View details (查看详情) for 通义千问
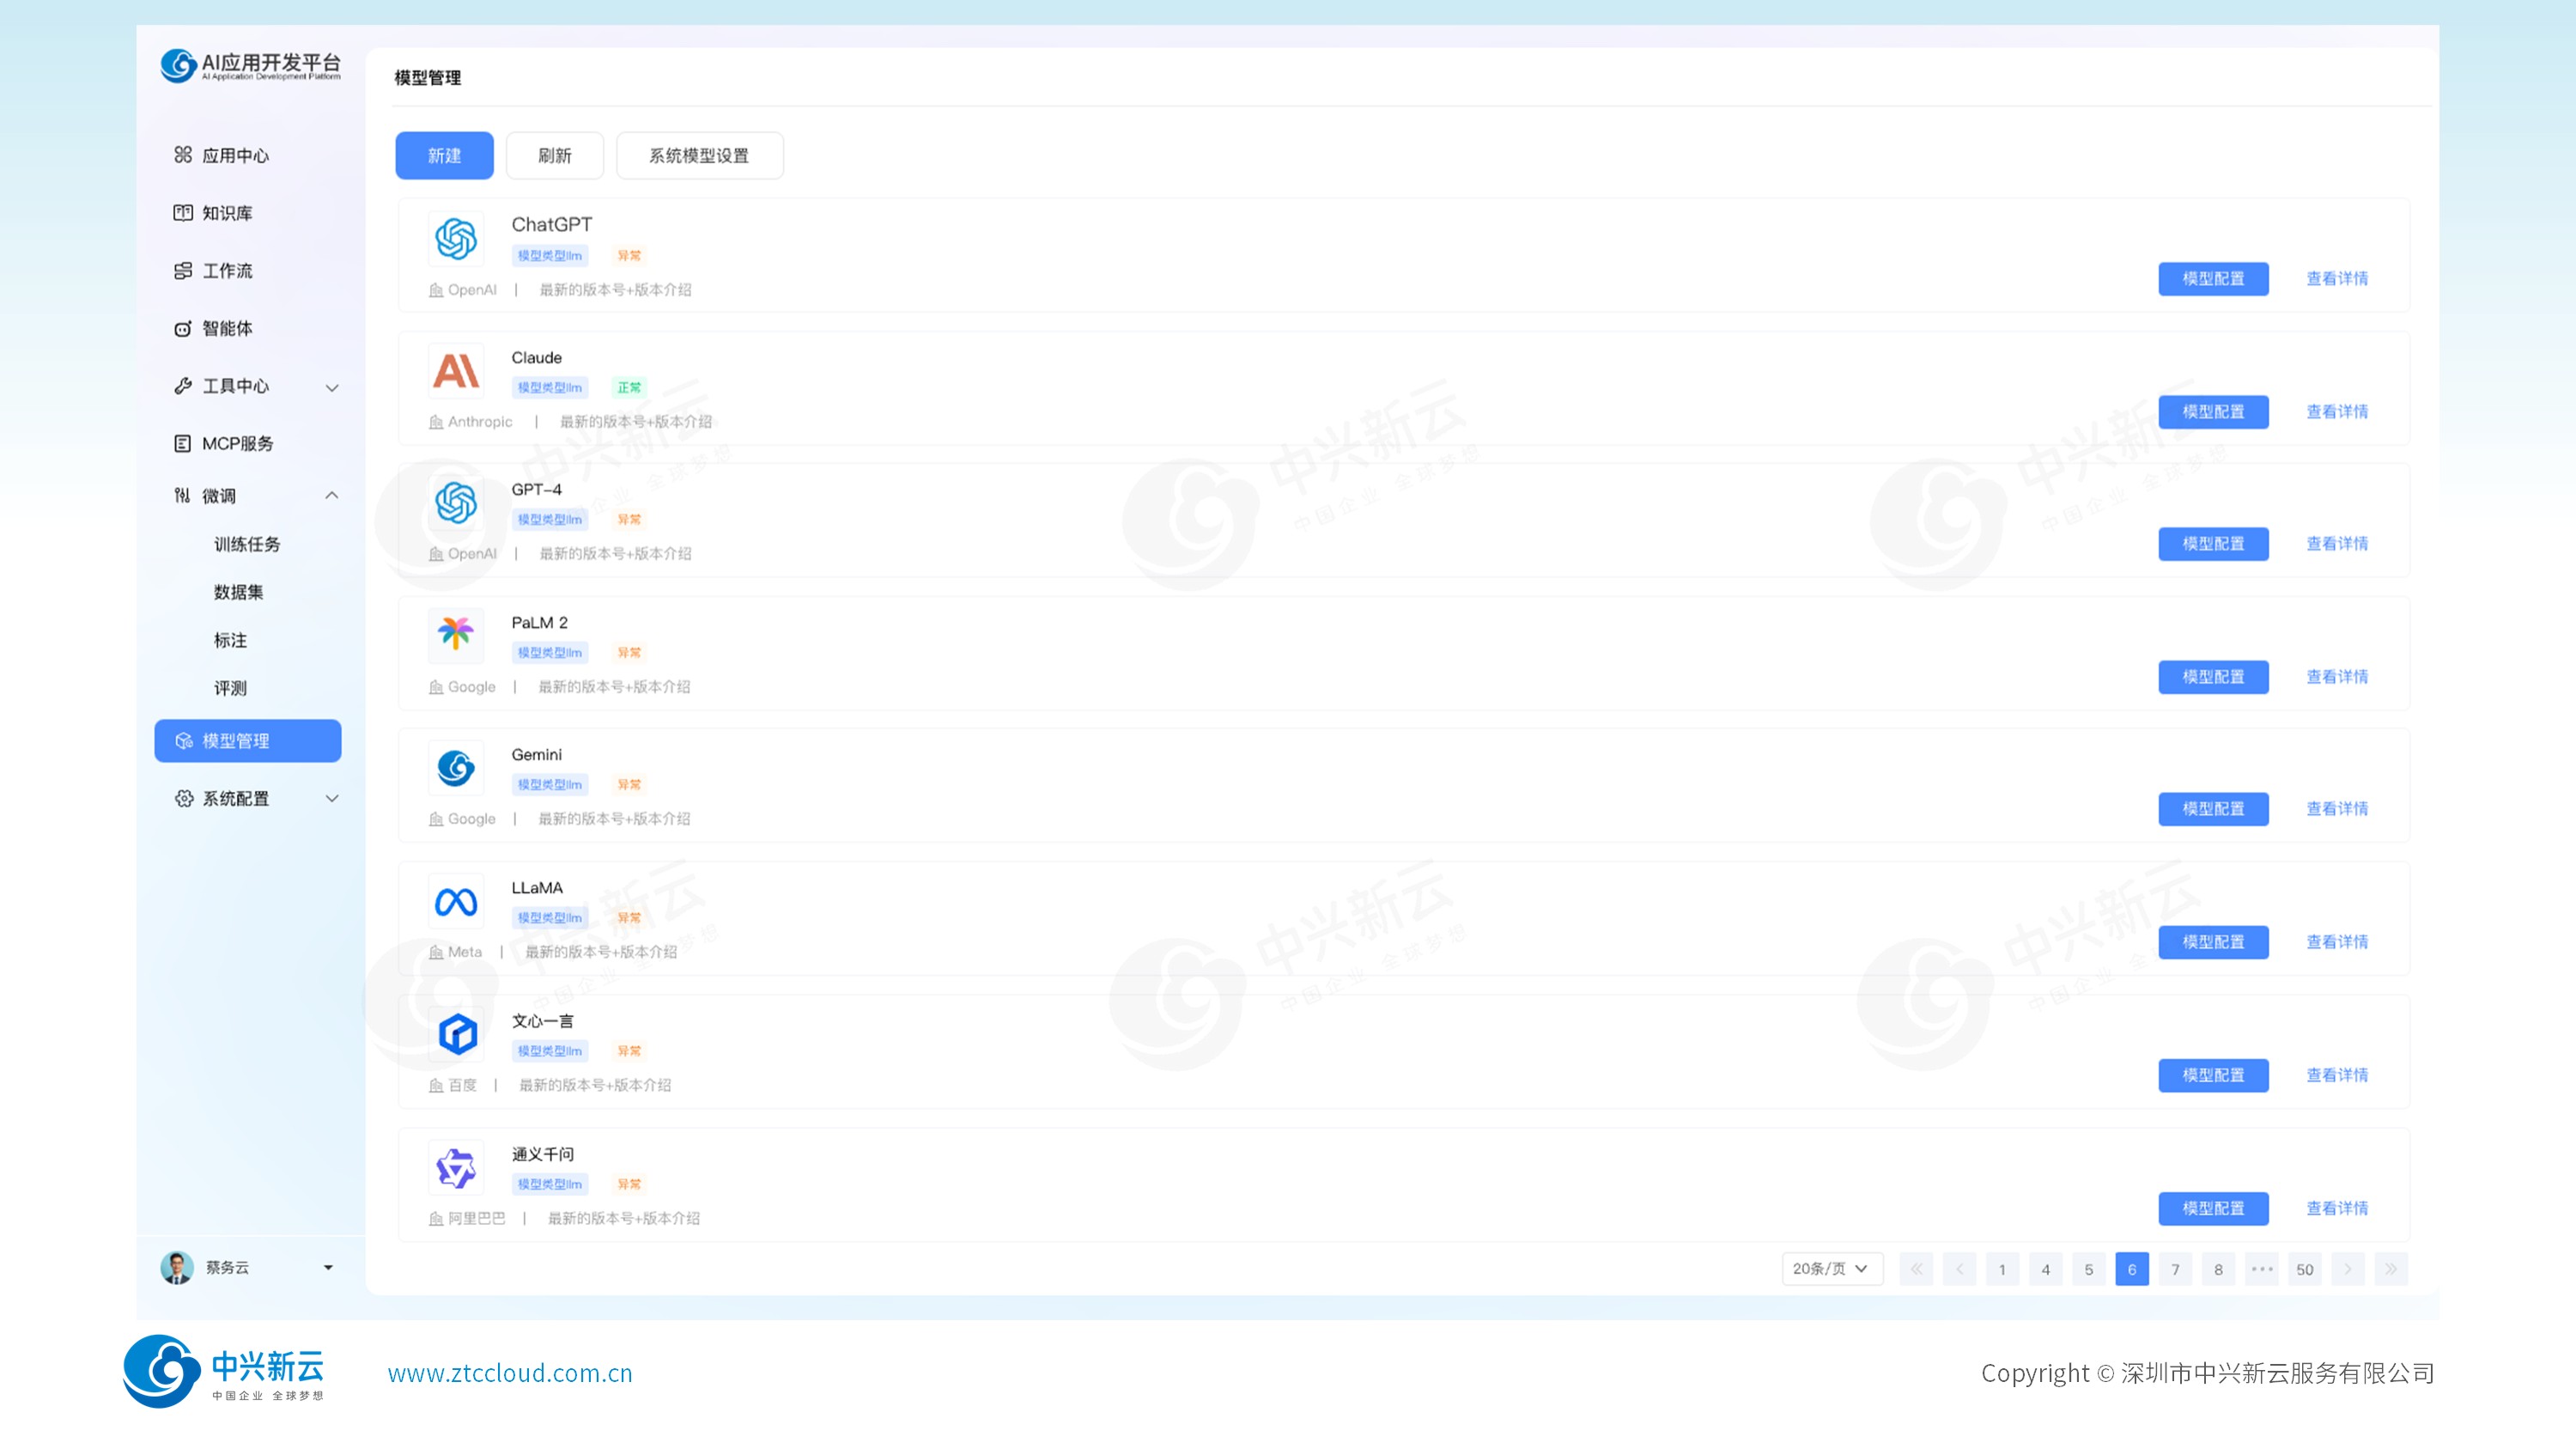Viewport: 2576px width, 1449px height. 2337,1208
